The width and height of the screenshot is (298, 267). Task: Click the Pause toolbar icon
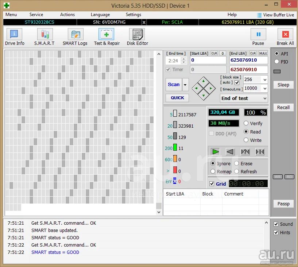[258, 34]
